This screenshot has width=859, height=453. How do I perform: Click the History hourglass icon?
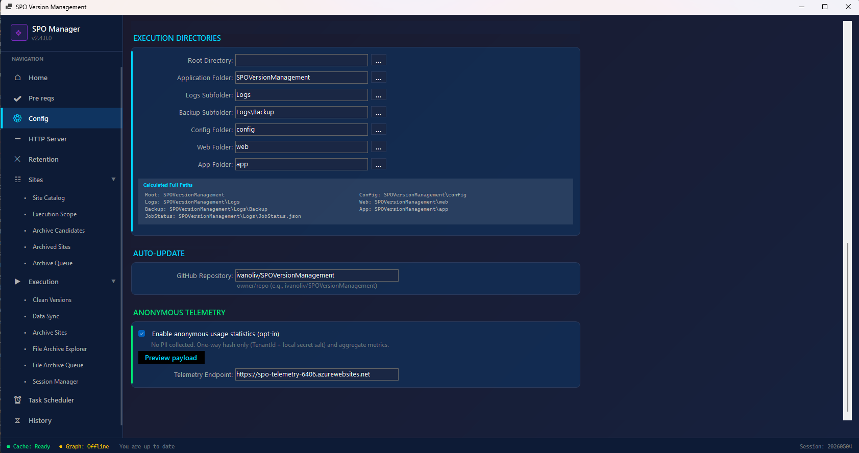coord(17,420)
